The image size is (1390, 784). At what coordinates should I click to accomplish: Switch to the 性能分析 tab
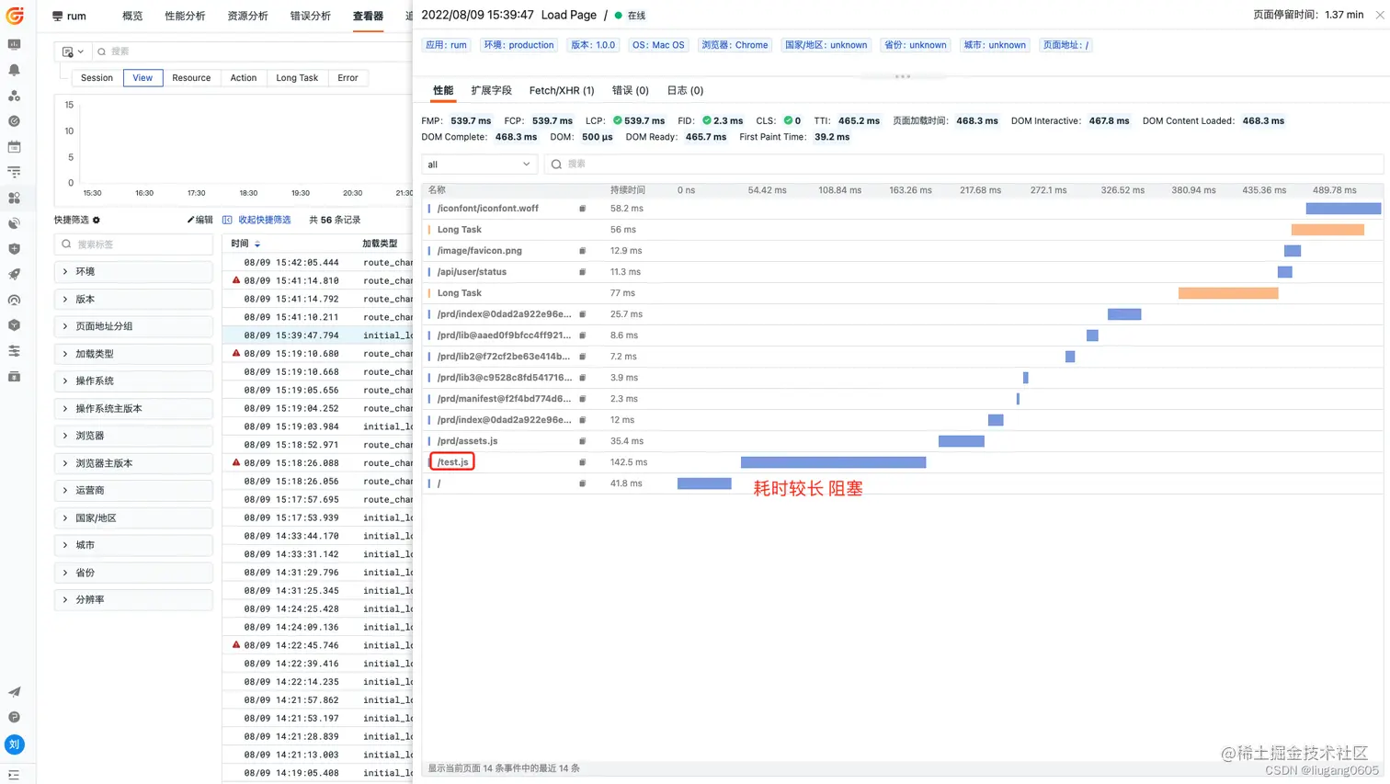(x=185, y=16)
